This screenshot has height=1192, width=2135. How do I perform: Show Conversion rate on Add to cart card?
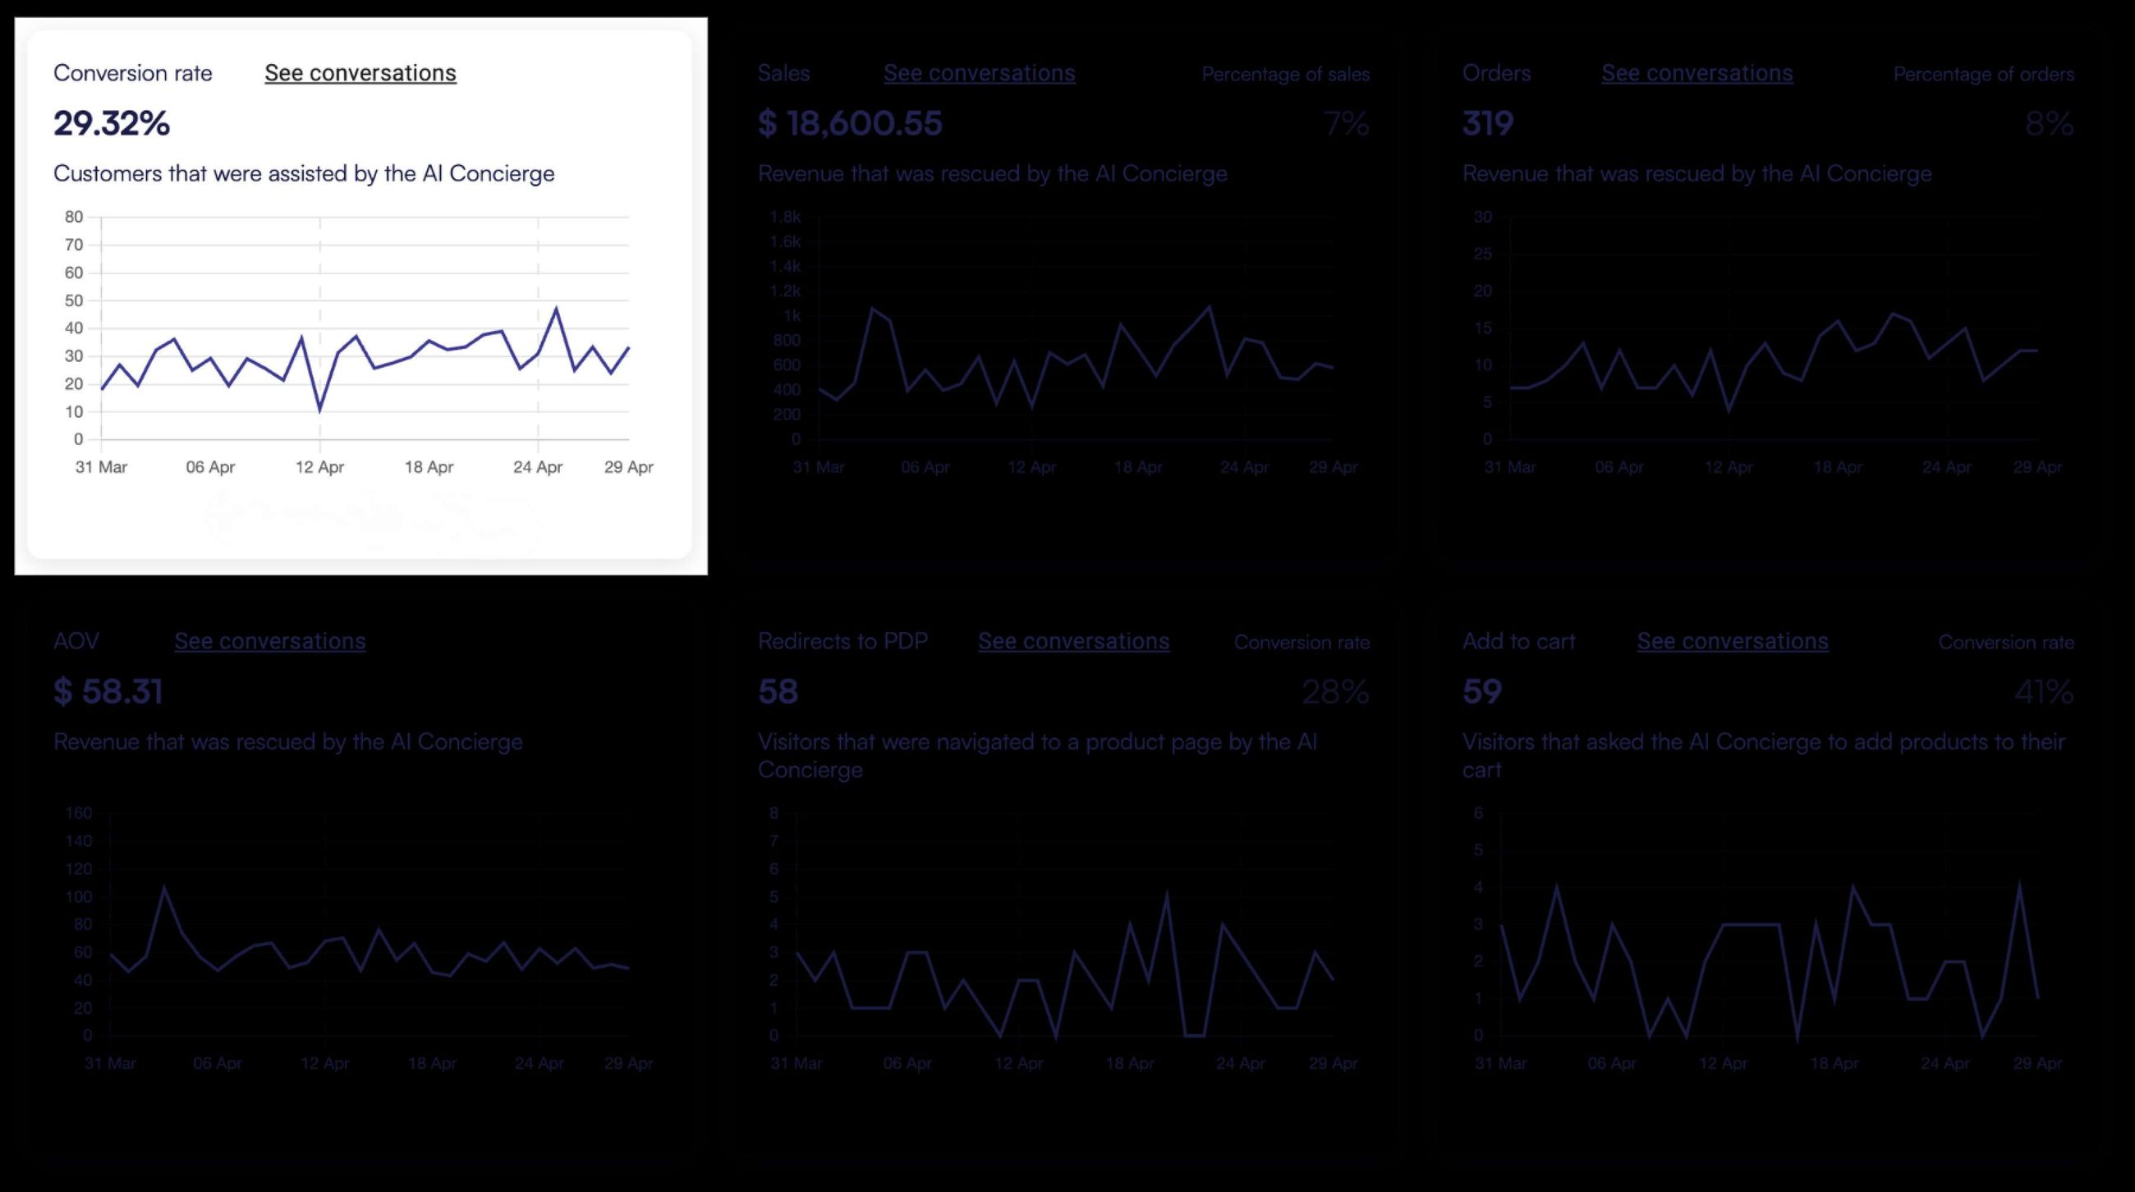[2007, 642]
